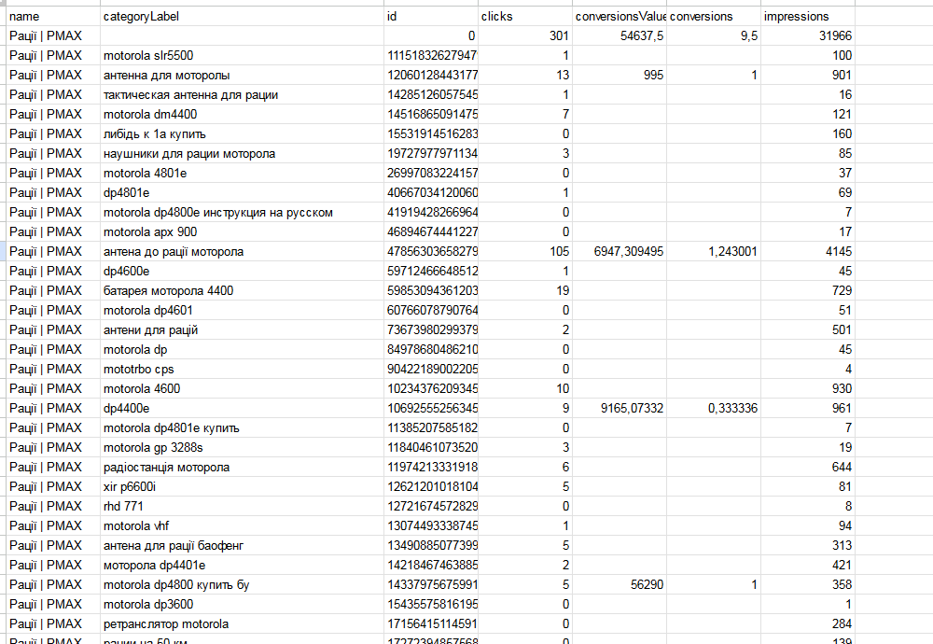Click the rhd 771 category cell
The image size is (933, 644).
[241, 507]
